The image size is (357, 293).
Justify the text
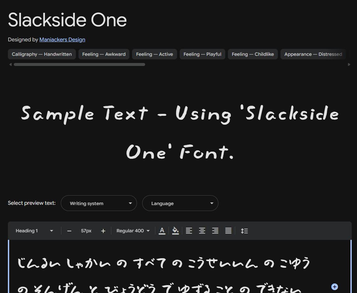(x=228, y=231)
